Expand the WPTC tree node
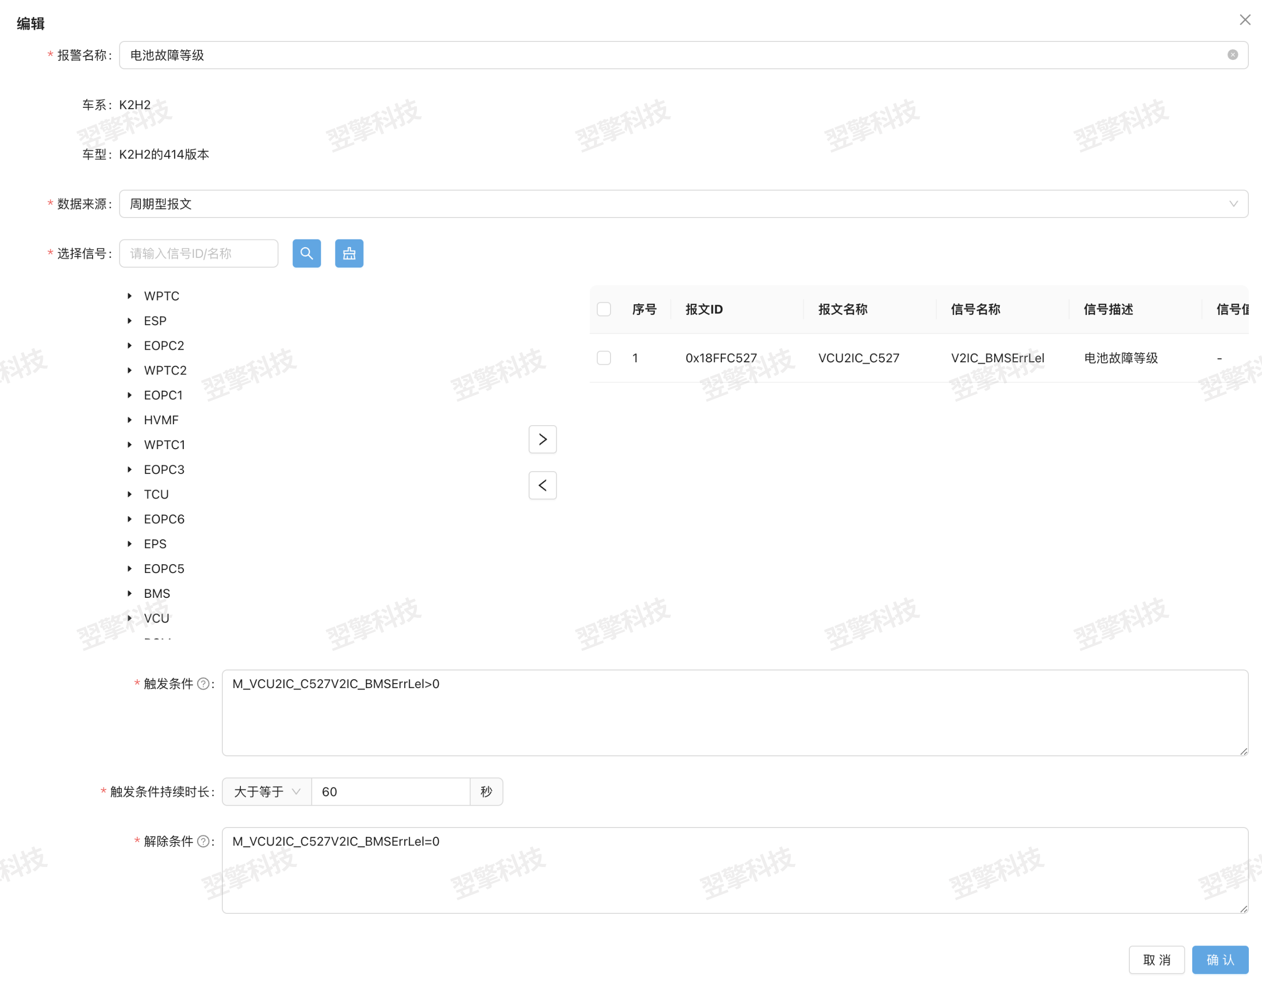Viewport: 1262px width, 985px height. coord(129,296)
